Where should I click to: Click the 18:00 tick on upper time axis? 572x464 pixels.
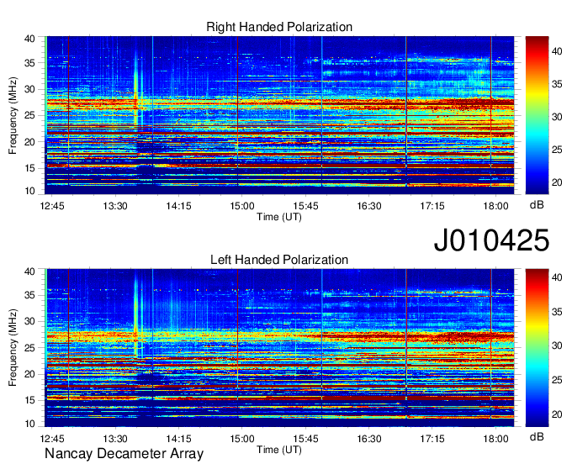point(495,206)
